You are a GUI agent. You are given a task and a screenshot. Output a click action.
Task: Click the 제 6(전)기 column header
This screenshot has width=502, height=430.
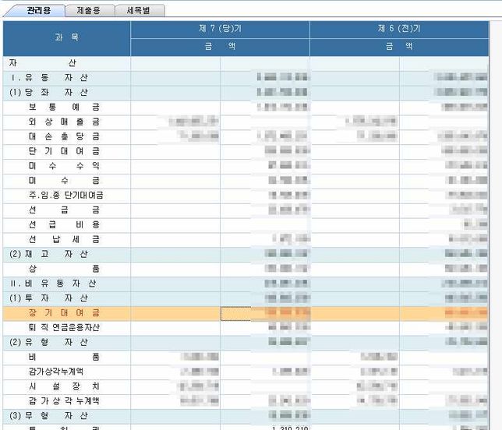click(x=399, y=29)
